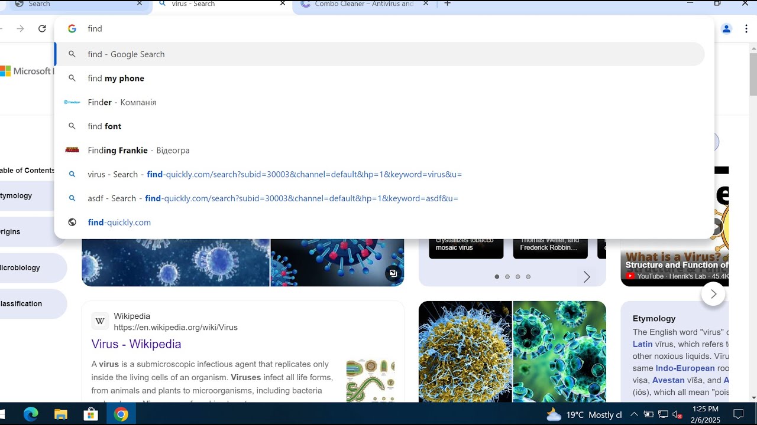Open Microsoft Edge from taskbar
Viewport: 757px width, 425px height.
coord(31,414)
